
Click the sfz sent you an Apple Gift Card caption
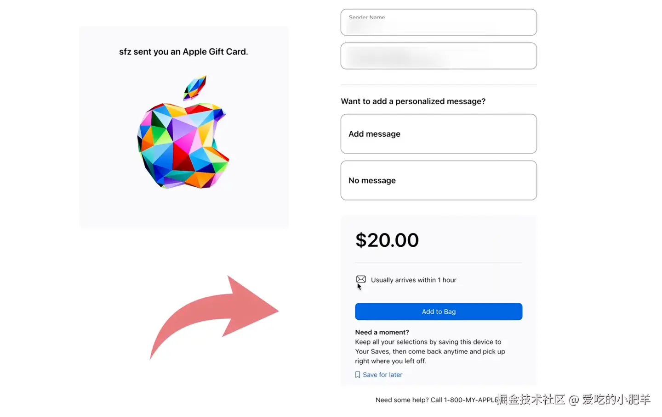click(x=183, y=52)
